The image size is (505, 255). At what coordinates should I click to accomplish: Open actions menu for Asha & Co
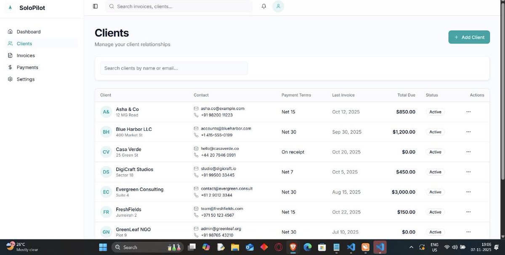pos(468,112)
